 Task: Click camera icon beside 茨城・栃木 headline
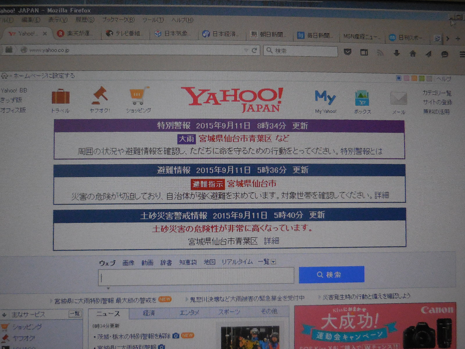pyautogui.click(x=176, y=336)
